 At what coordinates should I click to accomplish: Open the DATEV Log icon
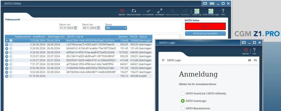tap(196, 11)
